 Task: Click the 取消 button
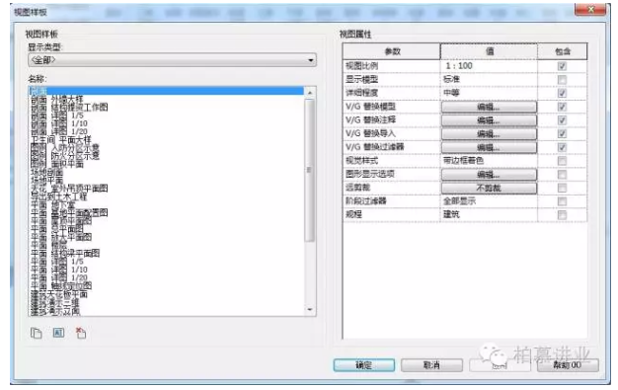click(431, 365)
